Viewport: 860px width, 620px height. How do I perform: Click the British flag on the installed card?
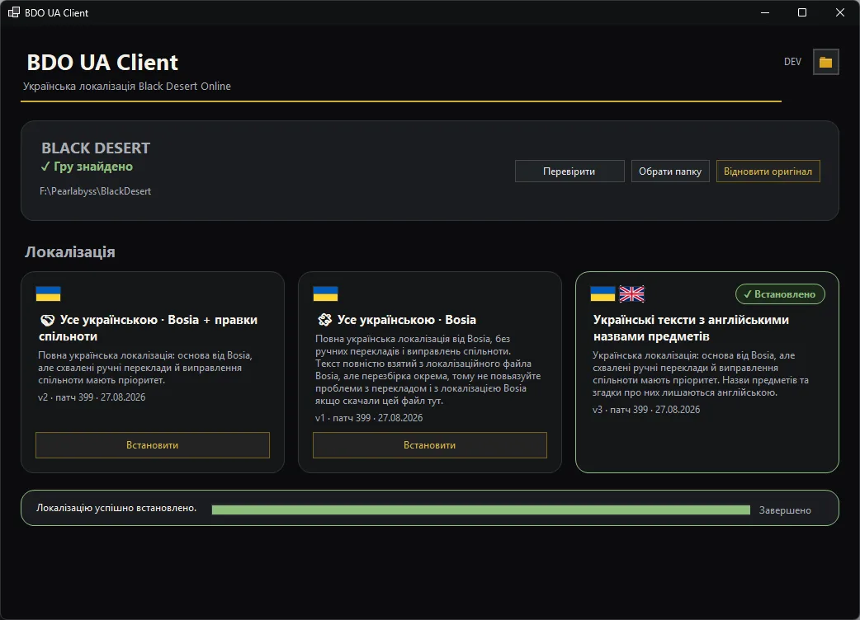coord(632,294)
